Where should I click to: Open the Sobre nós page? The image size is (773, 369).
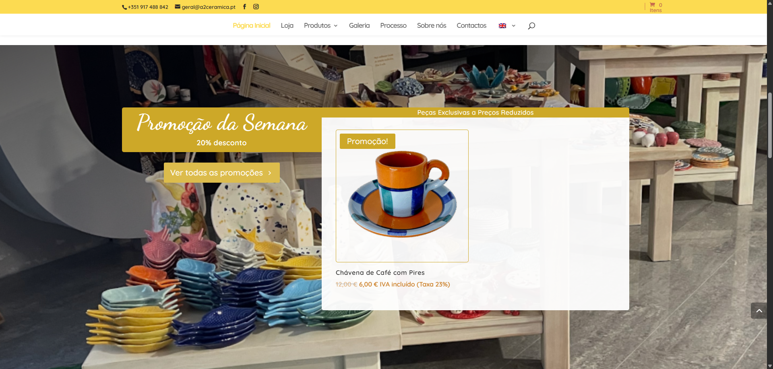(432, 25)
